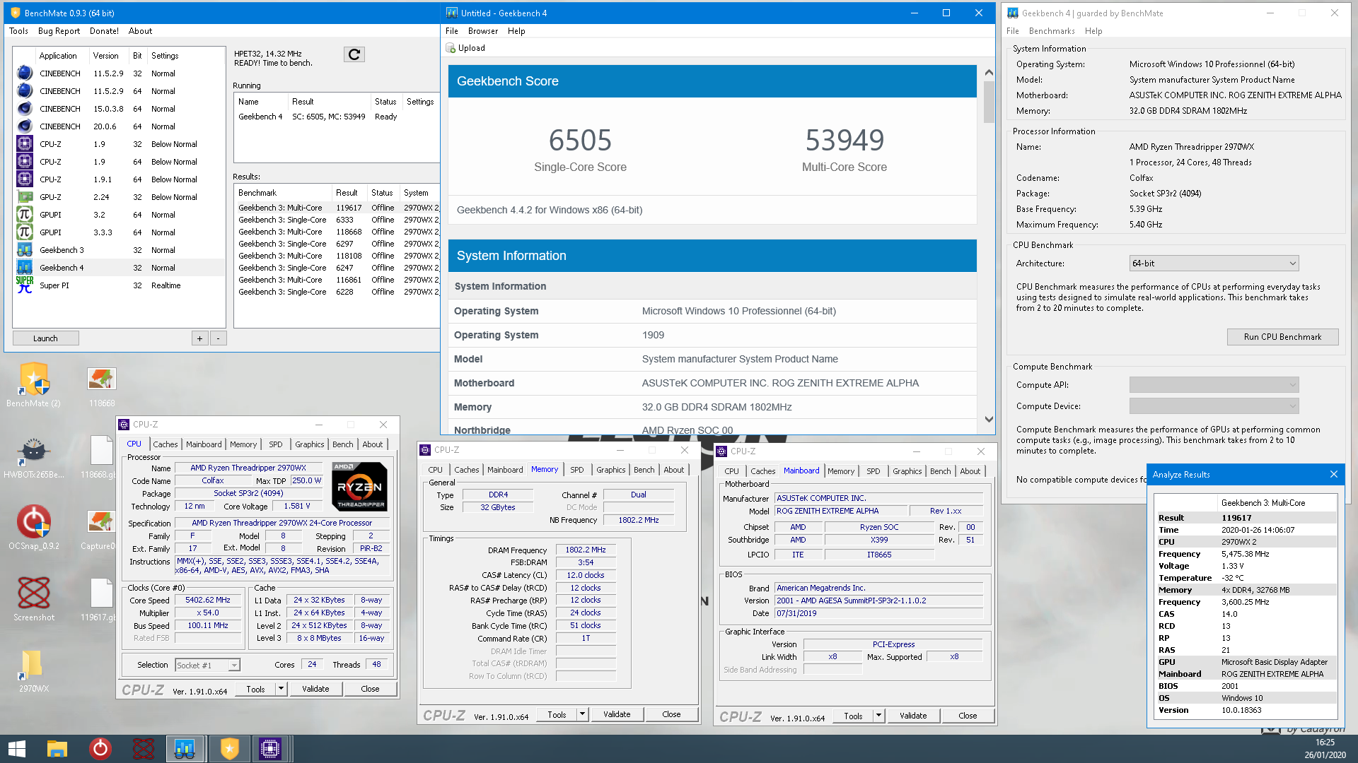Click the Upload icon in Geekbench 4
Image resolution: width=1358 pixels, height=763 pixels.
451,48
